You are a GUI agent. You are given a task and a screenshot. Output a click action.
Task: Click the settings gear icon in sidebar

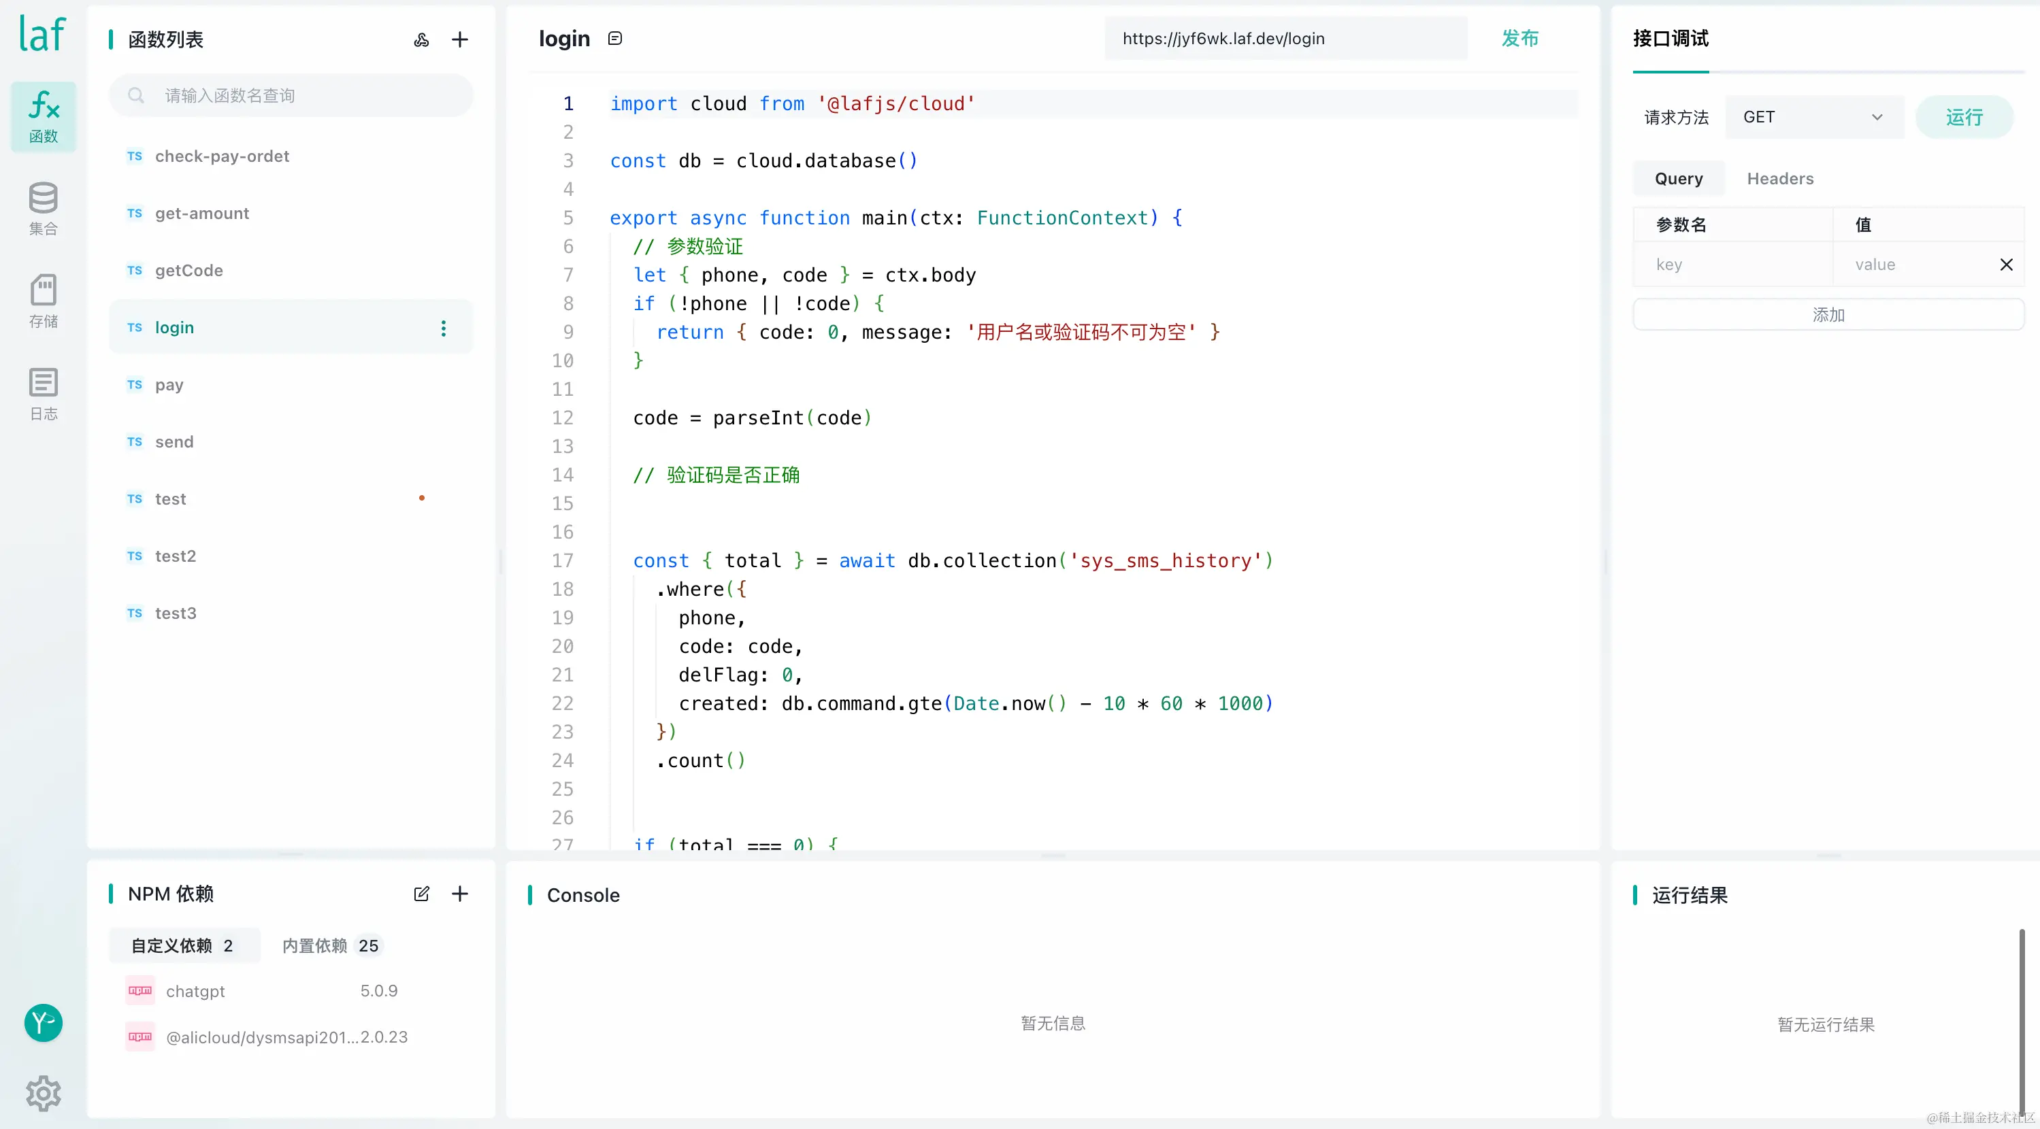pos(44,1092)
